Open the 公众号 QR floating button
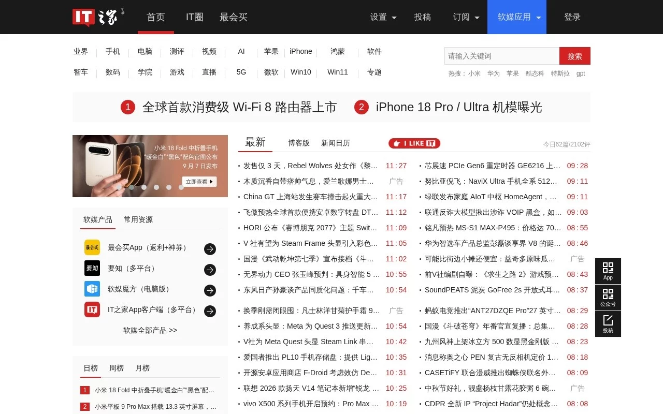Image resolution: width=663 pixels, height=414 pixels. pyautogui.click(x=608, y=298)
